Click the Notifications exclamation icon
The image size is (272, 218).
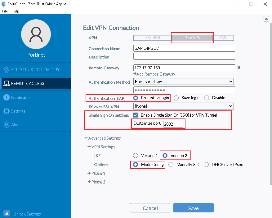click(x=7, y=97)
